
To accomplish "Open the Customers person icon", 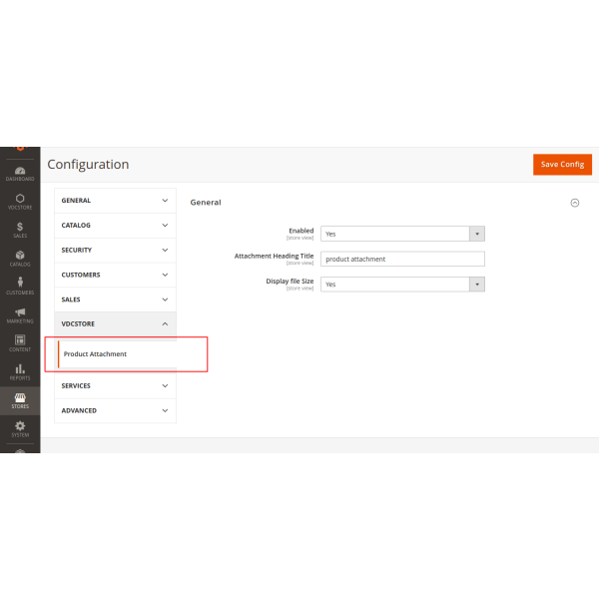I will point(20,285).
